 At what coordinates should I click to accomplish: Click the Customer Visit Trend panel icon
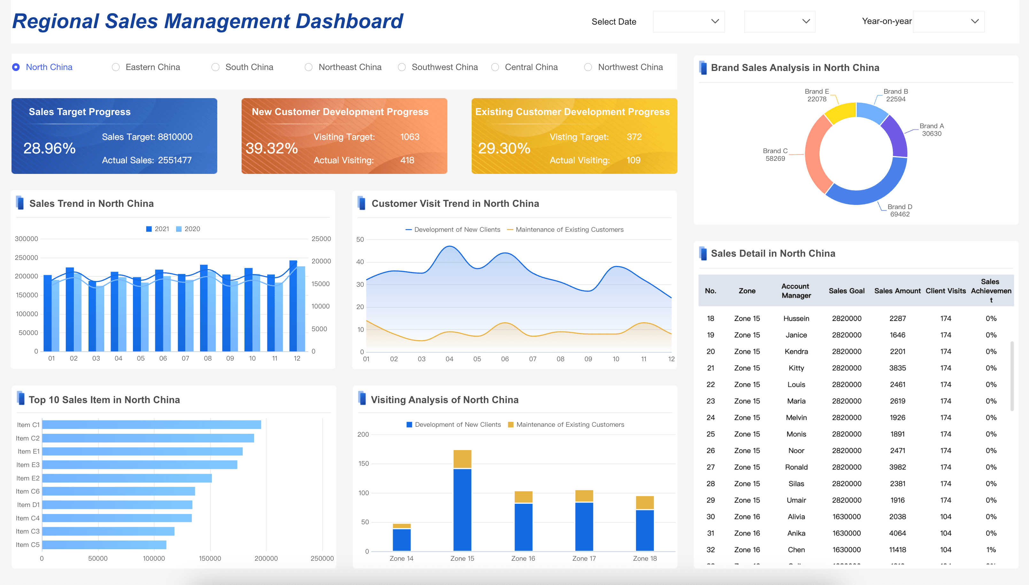click(x=361, y=203)
